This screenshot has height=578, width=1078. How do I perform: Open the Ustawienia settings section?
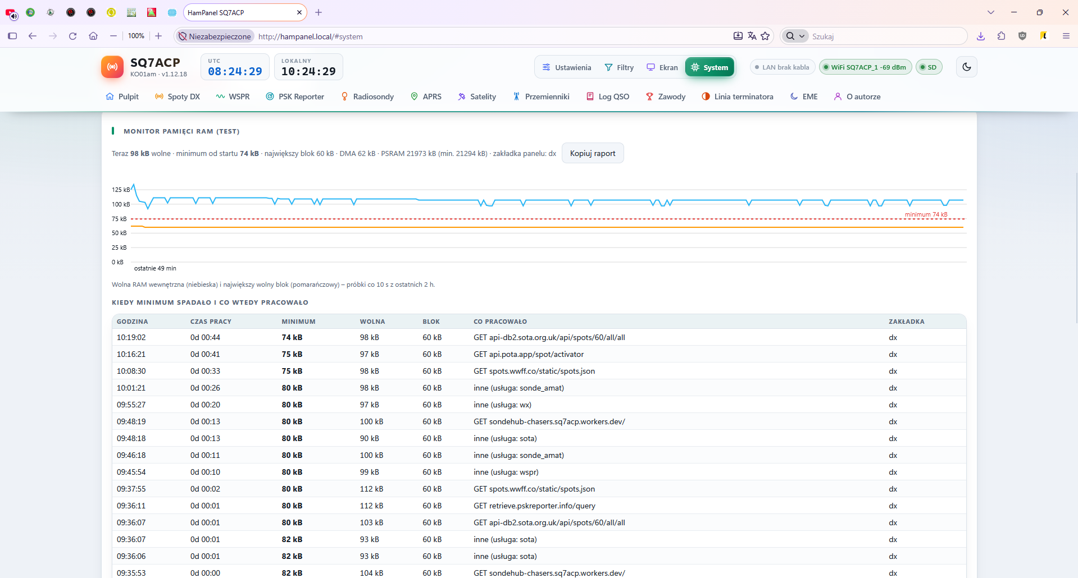tap(566, 67)
